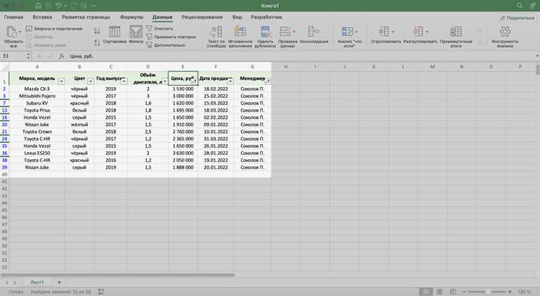This screenshot has height=296, width=540.
Task: Expand Data Validation dropdown arrow
Action: 294,32
